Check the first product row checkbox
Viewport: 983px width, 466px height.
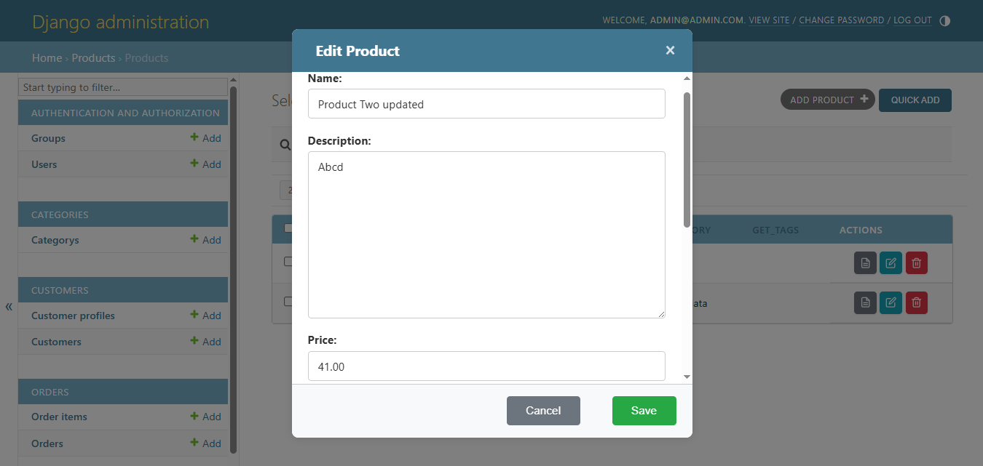point(288,262)
